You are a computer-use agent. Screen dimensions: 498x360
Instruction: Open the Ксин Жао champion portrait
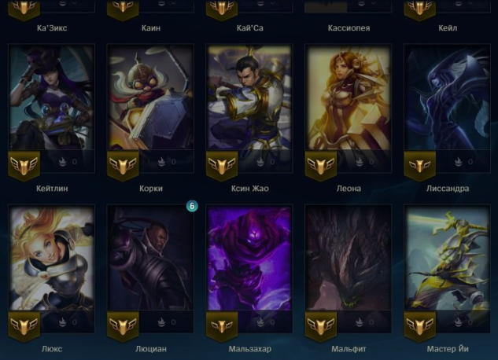coord(249,97)
